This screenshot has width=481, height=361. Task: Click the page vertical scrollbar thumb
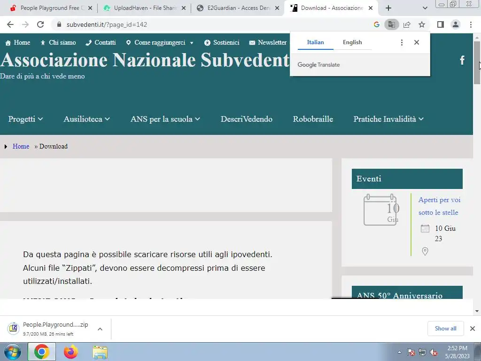coord(477,63)
